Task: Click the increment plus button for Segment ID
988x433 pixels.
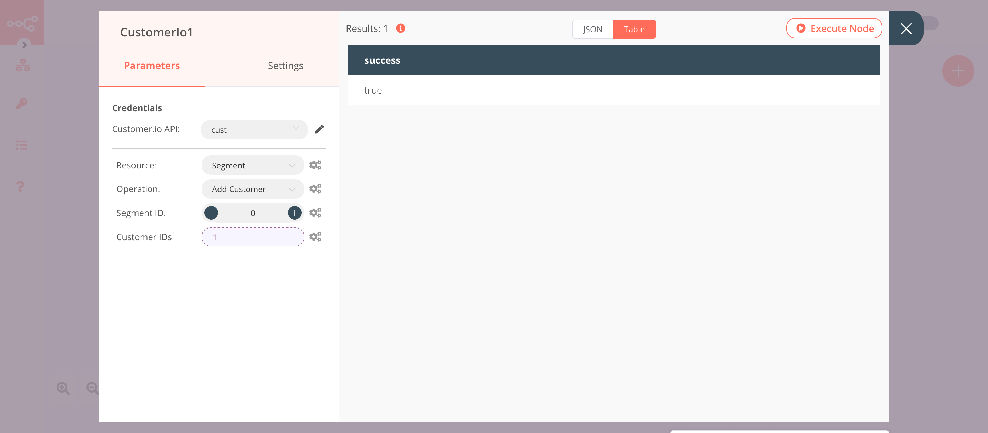Action: 294,212
